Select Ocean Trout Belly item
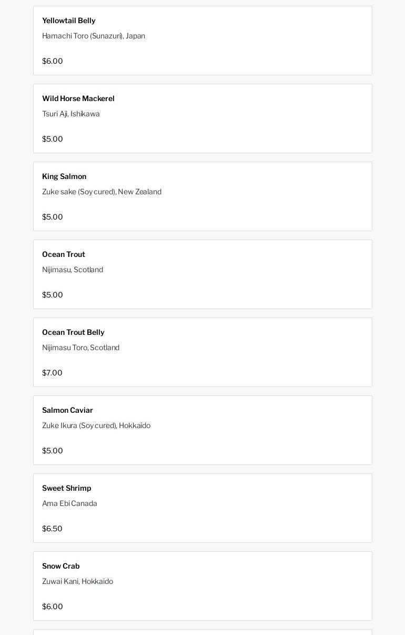The height and width of the screenshot is (635, 405). (x=202, y=352)
